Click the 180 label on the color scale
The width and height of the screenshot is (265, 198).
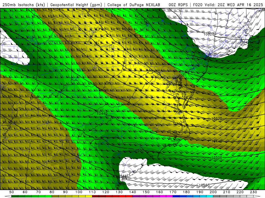coord(186,192)
